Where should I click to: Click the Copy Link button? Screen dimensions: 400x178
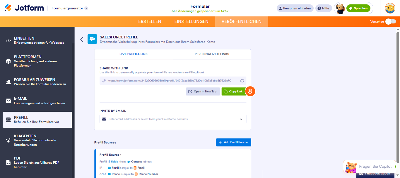pyautogui.click(x=233, y=91)
